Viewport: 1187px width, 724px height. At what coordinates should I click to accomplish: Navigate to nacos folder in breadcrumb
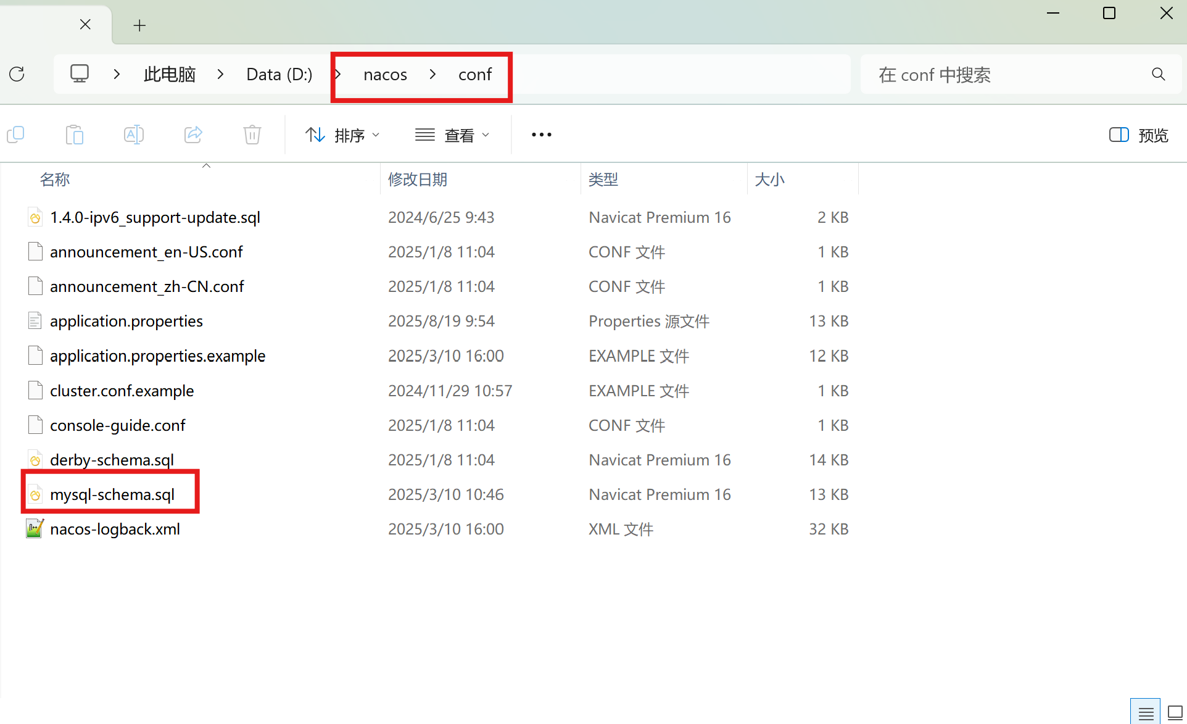(385, 75)
